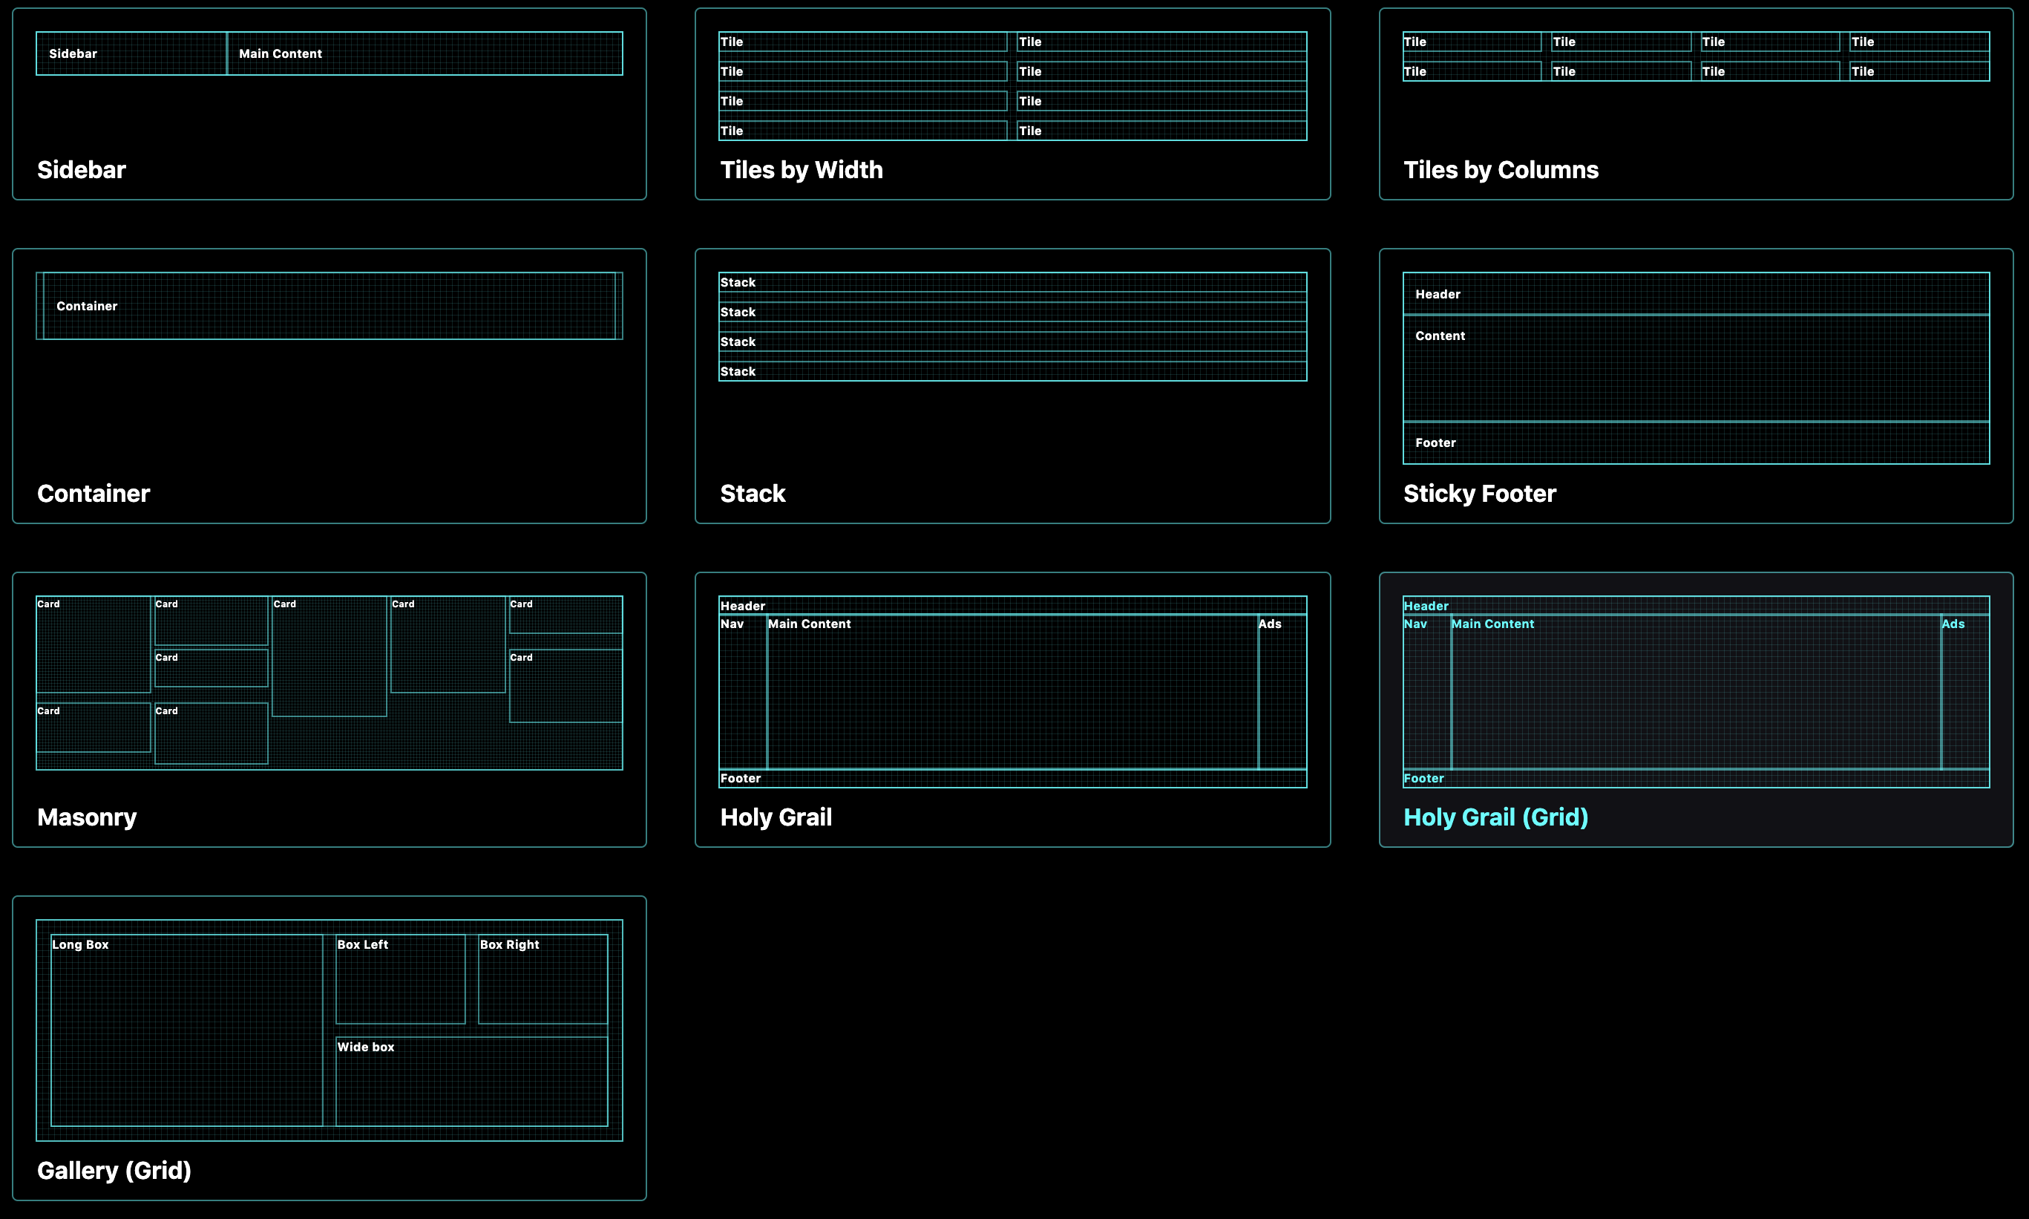
Task: Click the Ads column in Holy Grail preview
Action: [1282, 693]
